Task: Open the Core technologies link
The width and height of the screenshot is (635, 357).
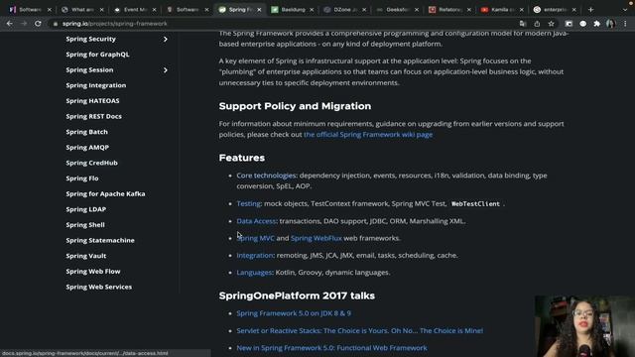Action: [266, 176]
